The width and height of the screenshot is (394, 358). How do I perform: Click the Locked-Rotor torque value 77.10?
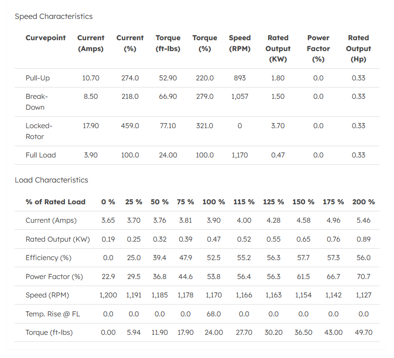[x=168, y=126]
